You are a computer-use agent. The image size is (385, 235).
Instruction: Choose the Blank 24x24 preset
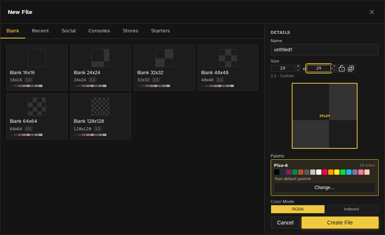click(100, 67)
